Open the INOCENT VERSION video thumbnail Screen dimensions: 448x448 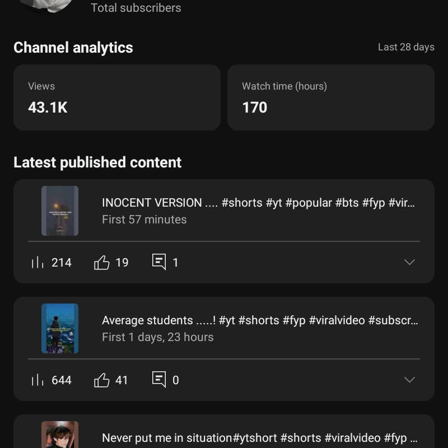60,211
